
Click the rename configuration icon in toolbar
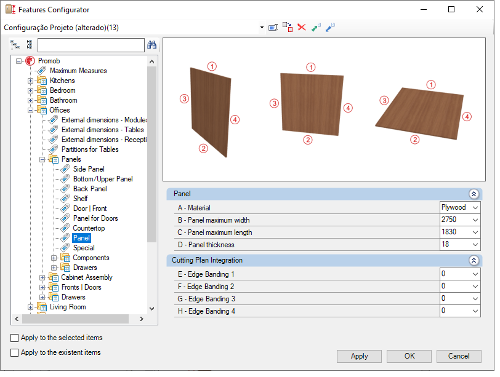coord(273,28)
